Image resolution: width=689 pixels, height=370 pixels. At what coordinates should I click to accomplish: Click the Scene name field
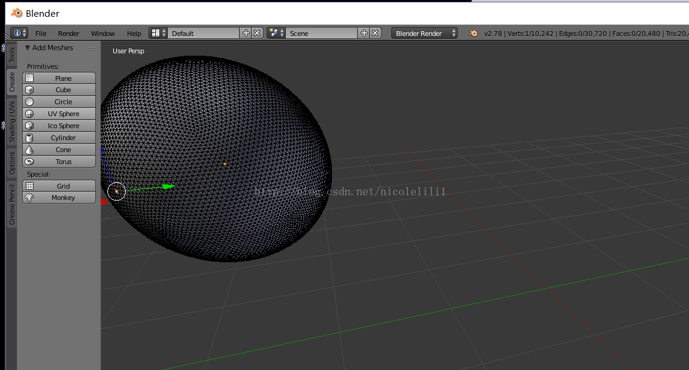click(321, 34)
